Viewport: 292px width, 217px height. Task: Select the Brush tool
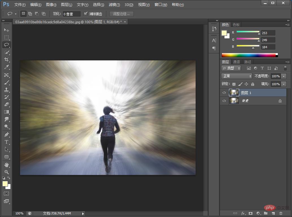click(7, 82)
